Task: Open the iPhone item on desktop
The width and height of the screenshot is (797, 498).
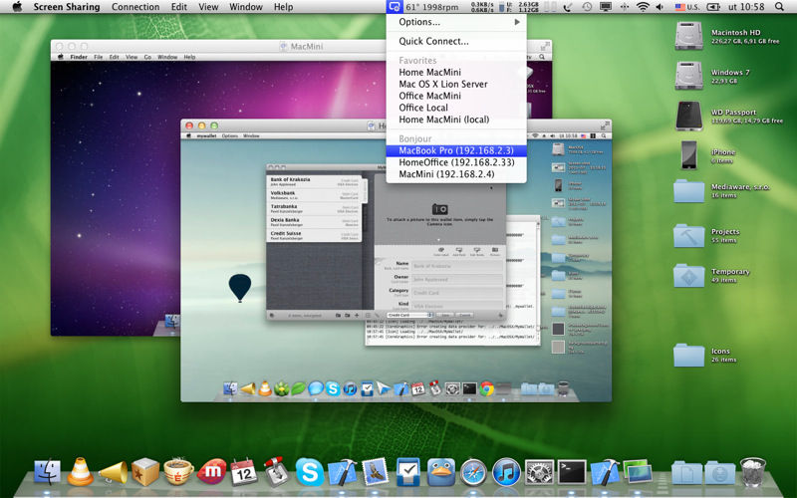Action: pyautogui.click(x=688, y=155)
